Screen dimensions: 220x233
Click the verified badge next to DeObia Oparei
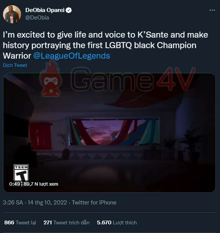click(69, 10)
